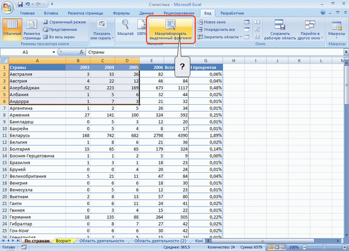The width and height of the screenshot is (349, 251).
Task: Expand Перейти в другое окно dropdown
Action: coord(310,30)
